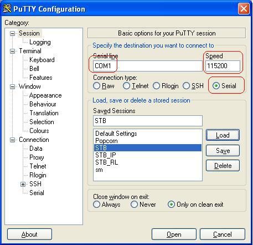The image size is (253, 245).
Task: Click the Delete session button
Action: (x=223, y=166)
